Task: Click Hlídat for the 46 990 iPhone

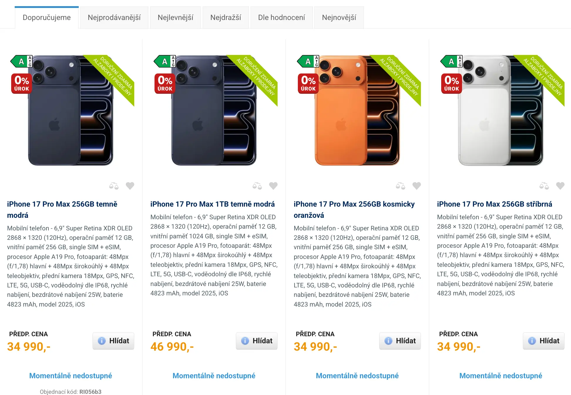Action: pos(257,341)
